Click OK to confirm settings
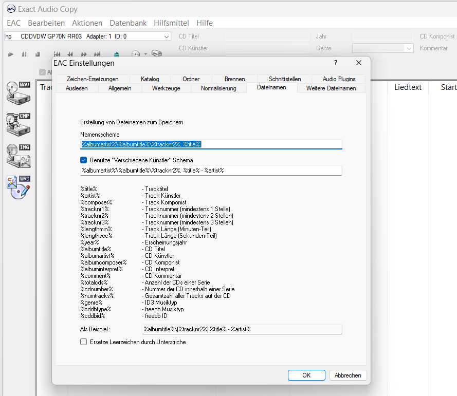457x396 pixels. click(x=306, y=375)
